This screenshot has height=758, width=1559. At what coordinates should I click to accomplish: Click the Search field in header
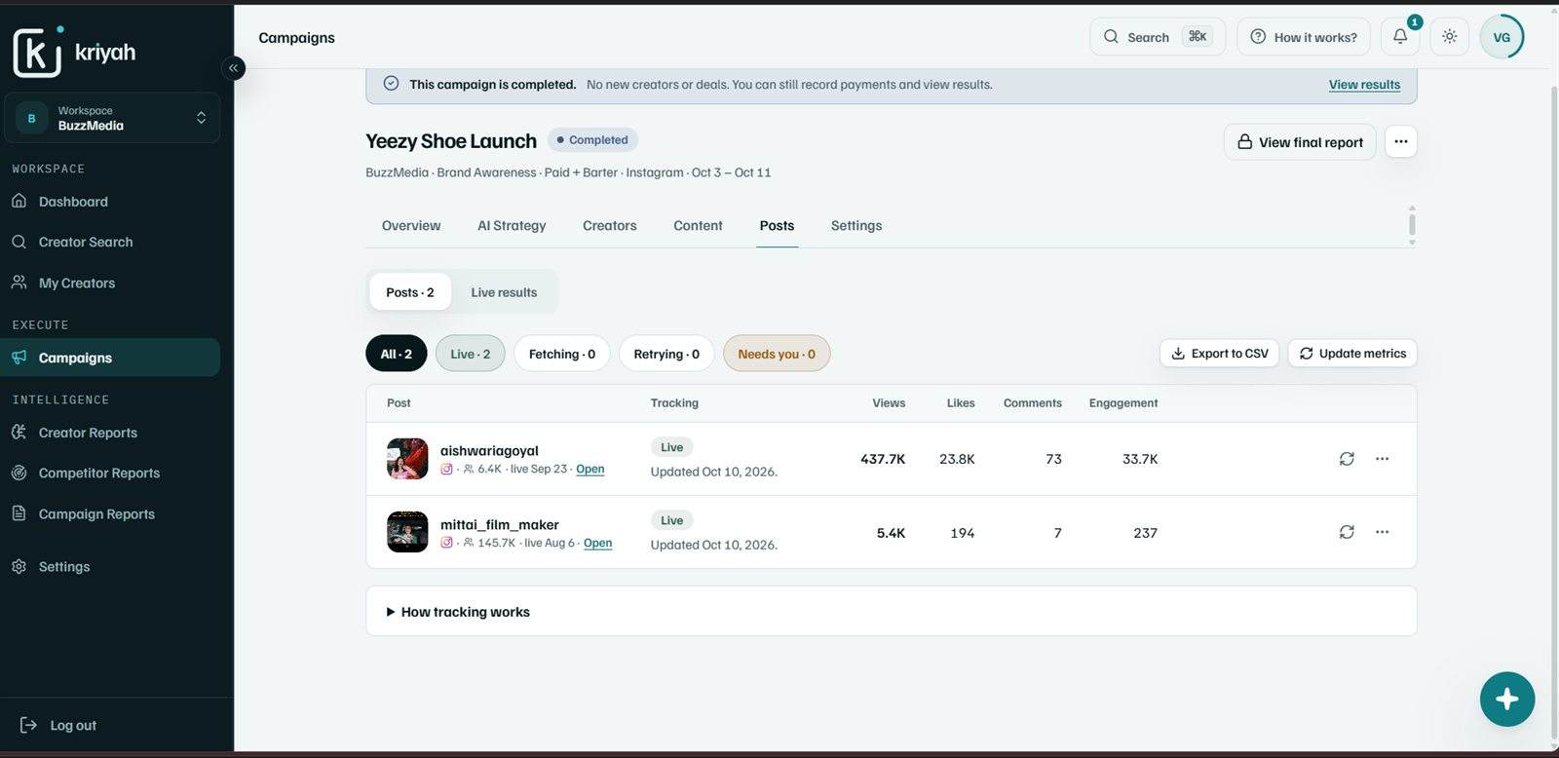(1158, 37)
